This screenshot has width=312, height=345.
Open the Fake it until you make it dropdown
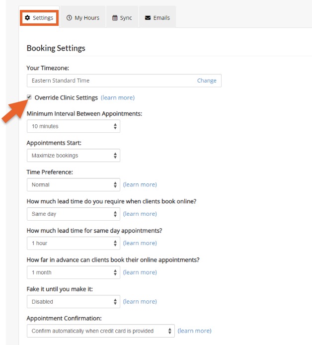(74, 302)
